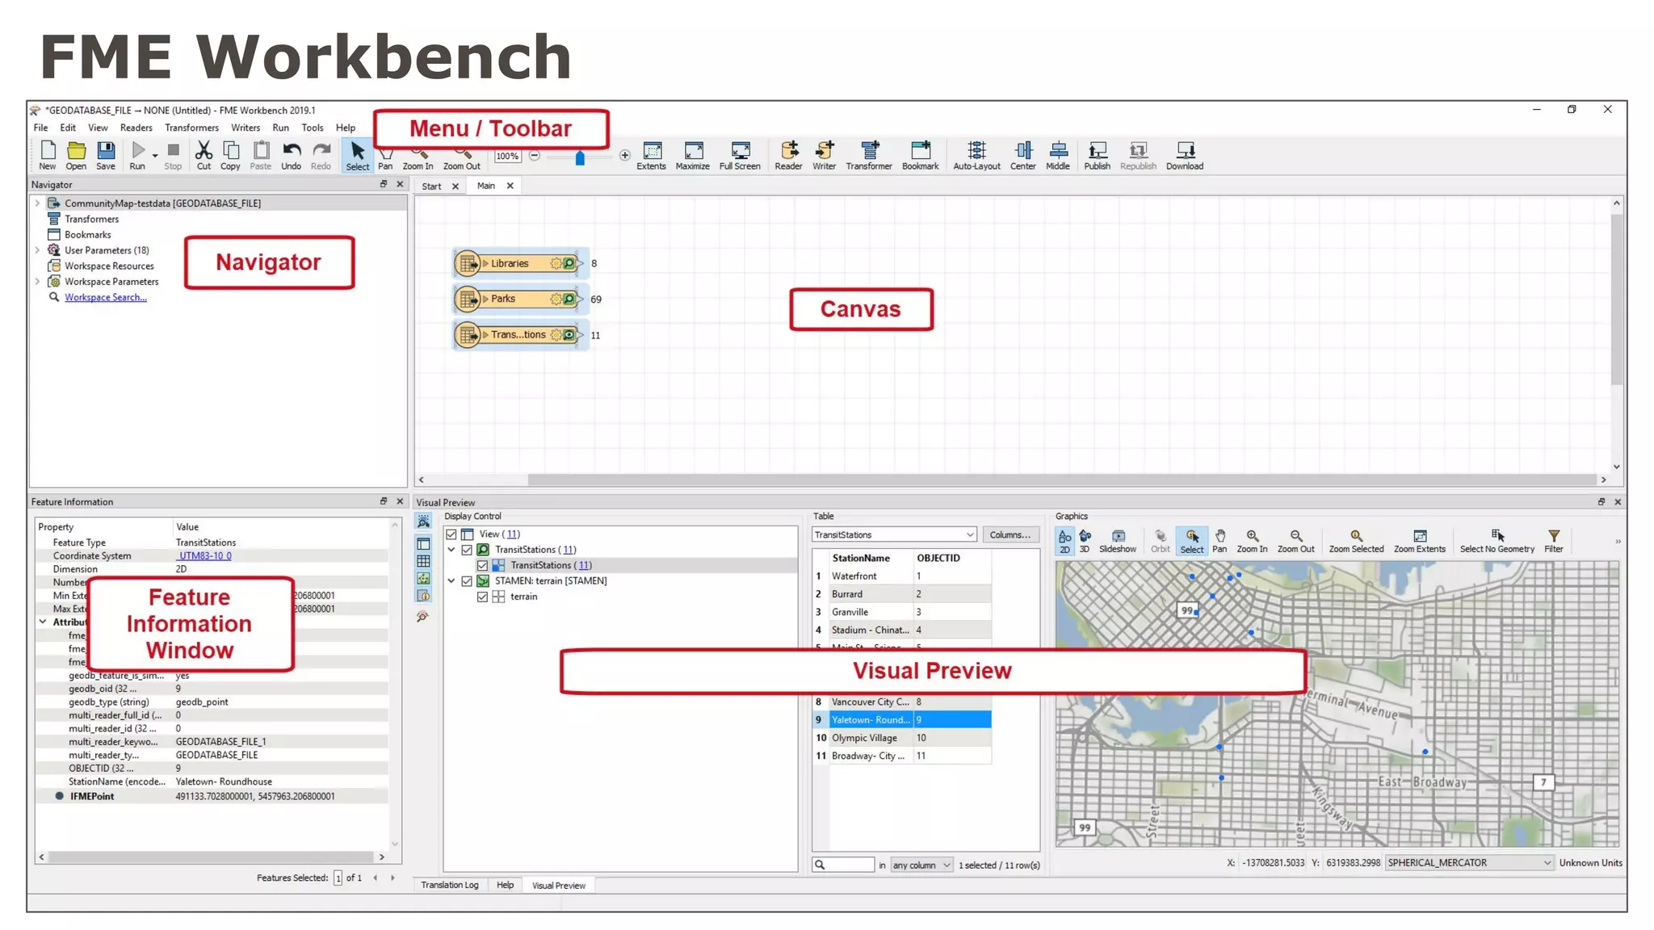Undo last action in toolbar
This screenshot has width=1654, height=930.
[291, 155]
